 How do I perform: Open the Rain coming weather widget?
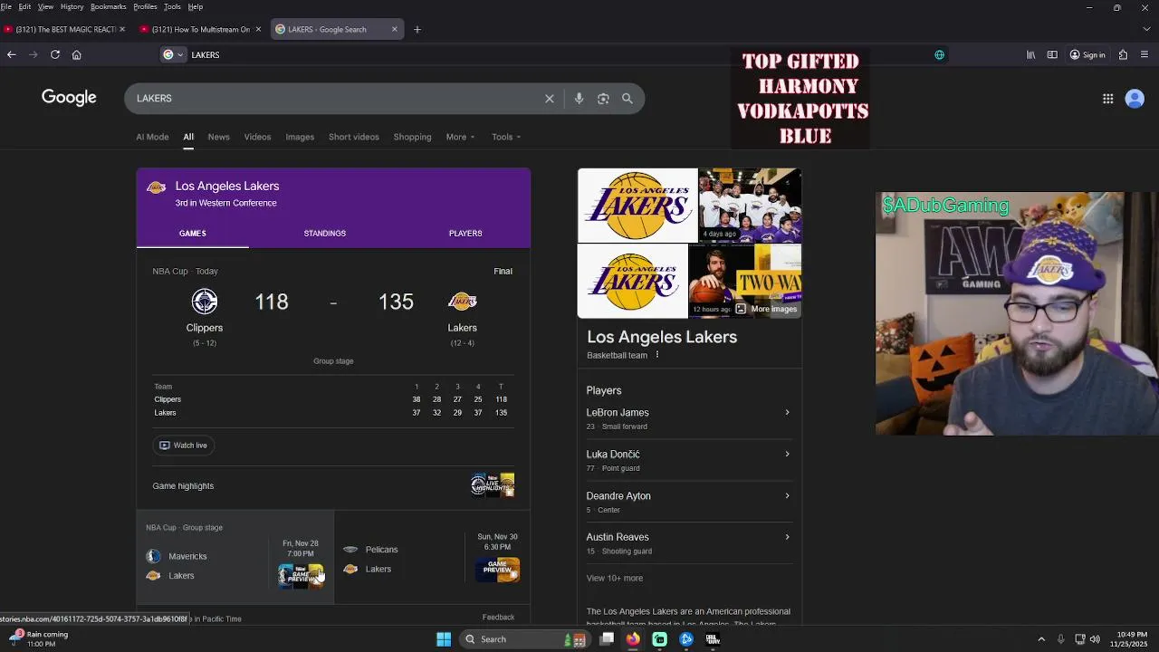point(38,639)
